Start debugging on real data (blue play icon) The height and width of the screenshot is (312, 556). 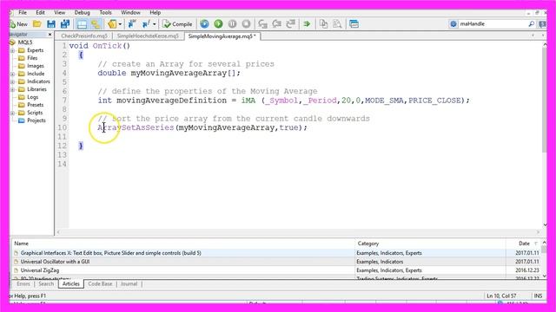(204, 24)
